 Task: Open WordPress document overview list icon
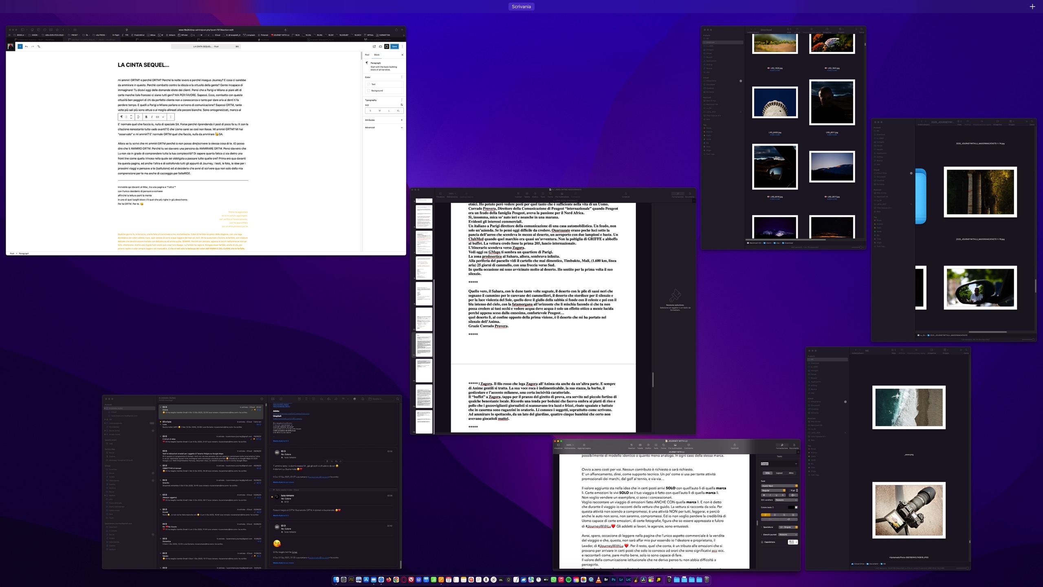pos(39,46)
